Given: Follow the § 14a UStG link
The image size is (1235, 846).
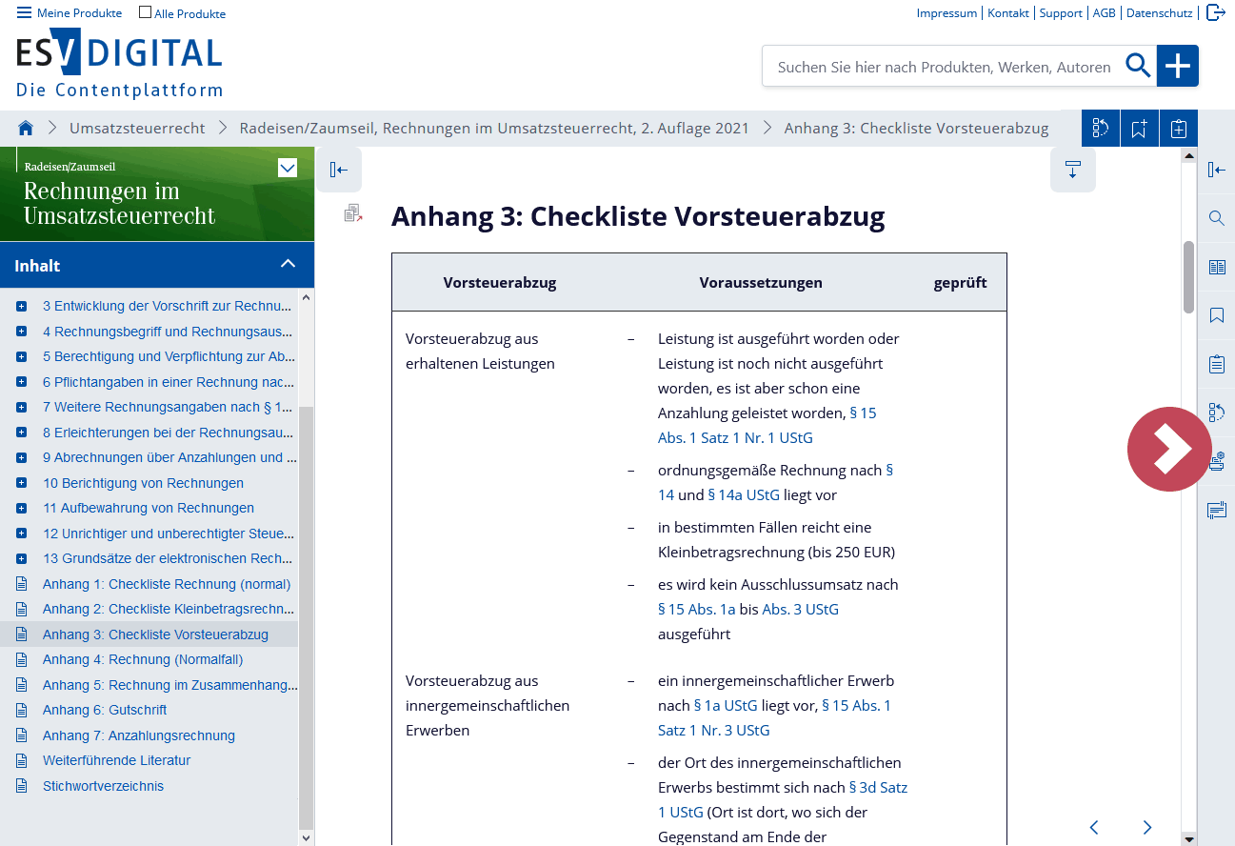Looking at the screenshot, I should coord(744,494).
